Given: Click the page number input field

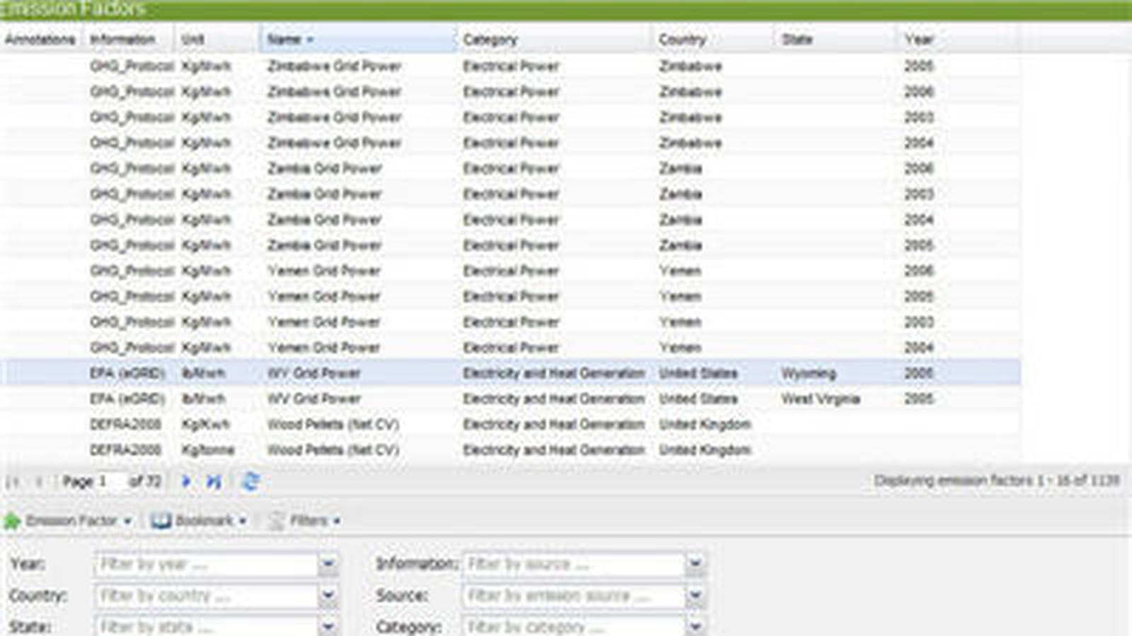Looking at the screenshot, I should click(x=110, y=482).
